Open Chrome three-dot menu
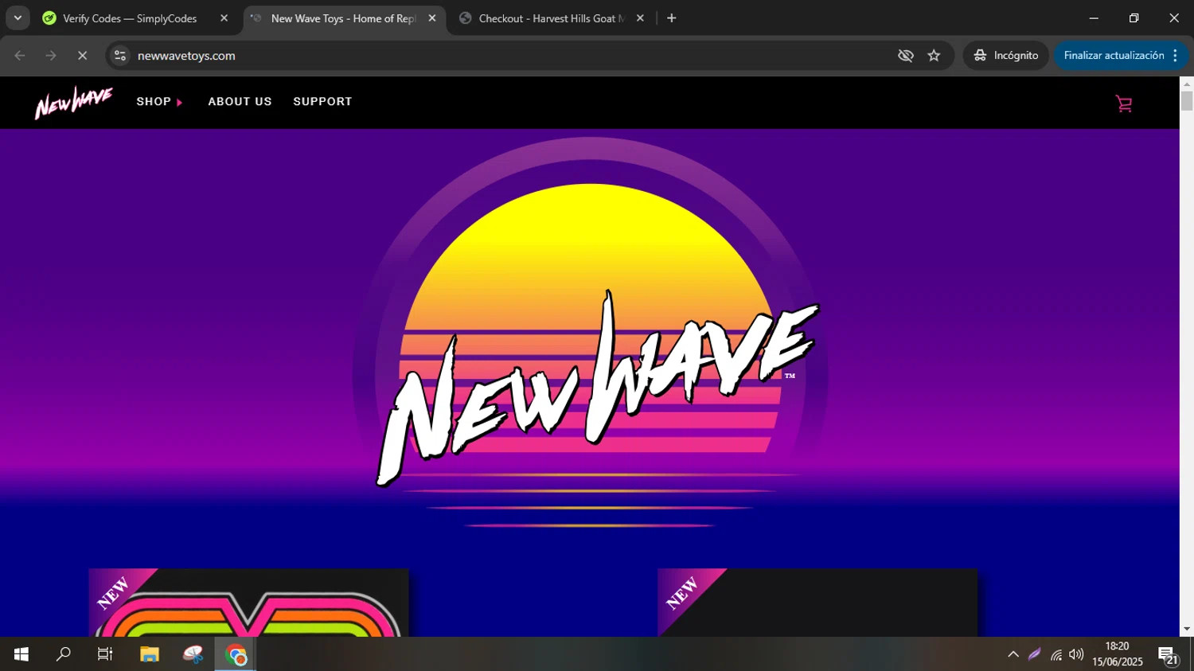This screenshot has width=1194, height=671. [1176, 56]
